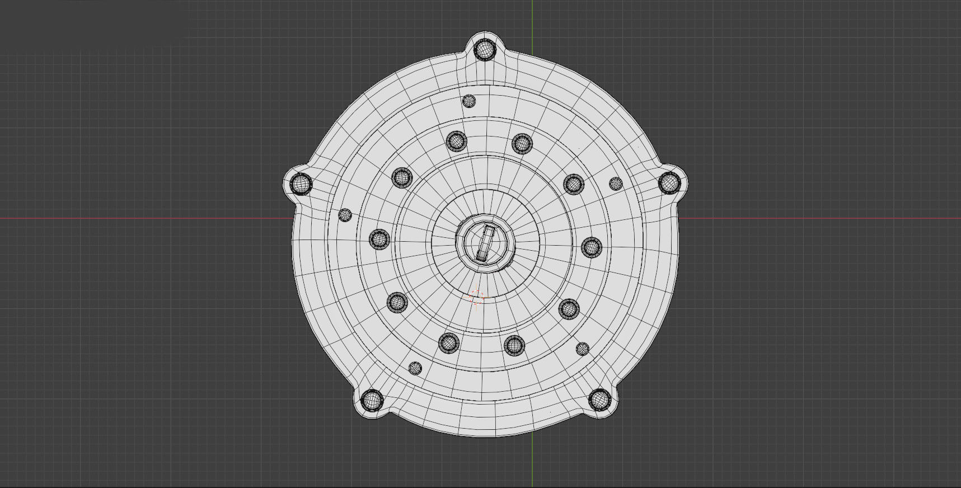
Task: Select the bolt hole in the right mounting lug
Action: (668, 182)
